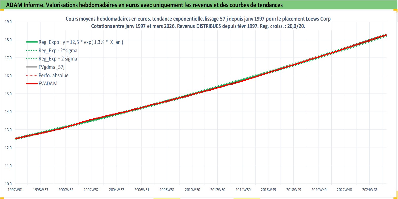Click the x-axis label '2018W49'
Image resolution: width=398 pixels, height=199 pixels.
[x=294, y=190]
